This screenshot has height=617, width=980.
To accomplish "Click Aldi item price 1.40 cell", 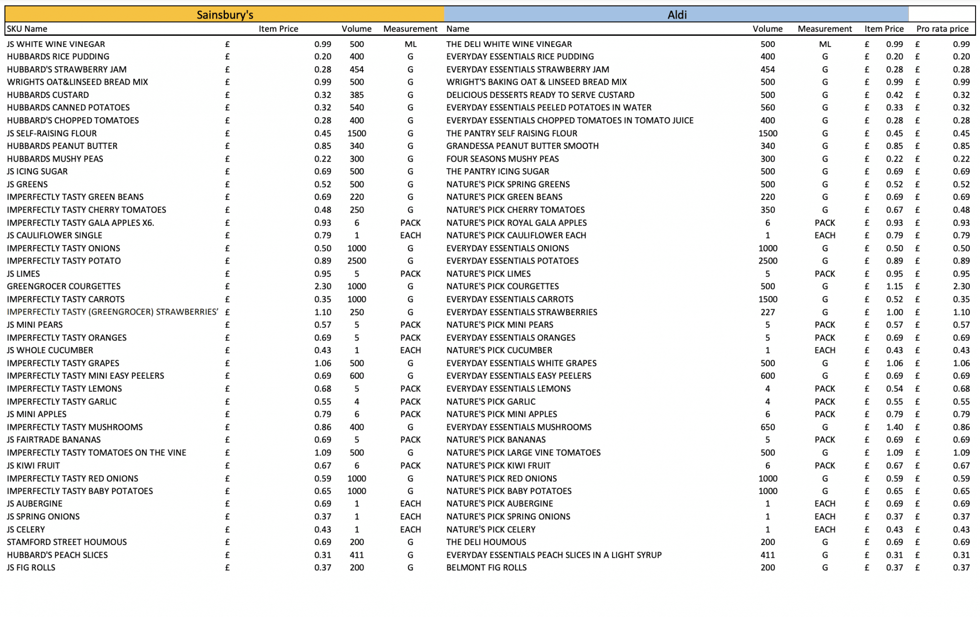I will pos(894,427).
